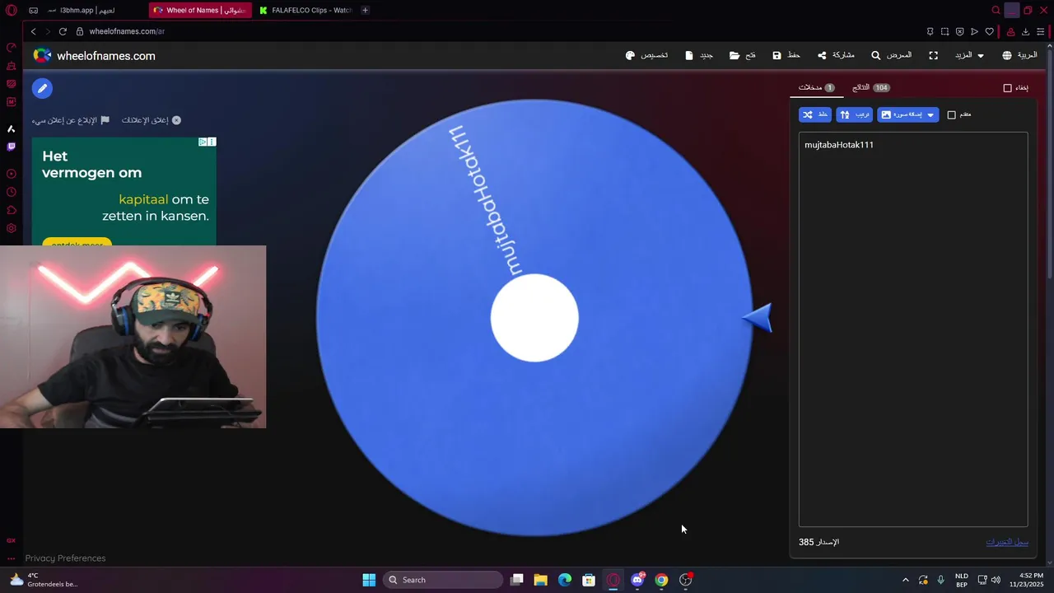Open a saved wheel via فتح
This screenshot has width=1054, height=593.
point(743,55)
